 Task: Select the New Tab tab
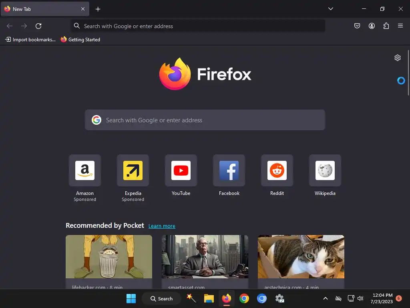point(45,9)
